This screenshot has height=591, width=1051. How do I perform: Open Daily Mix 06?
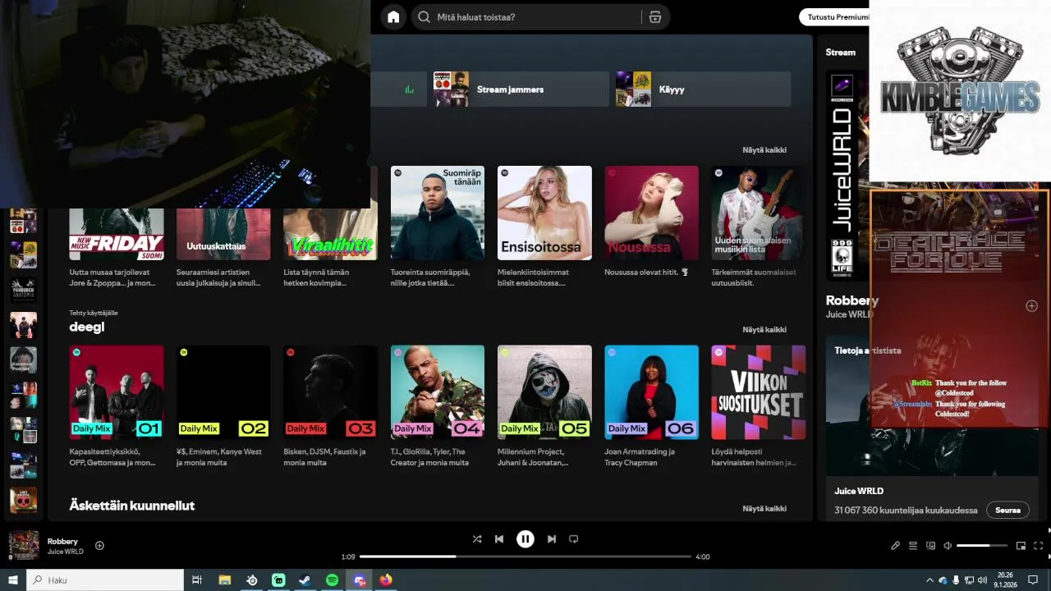pyautogui.click(x=651, y=406)
